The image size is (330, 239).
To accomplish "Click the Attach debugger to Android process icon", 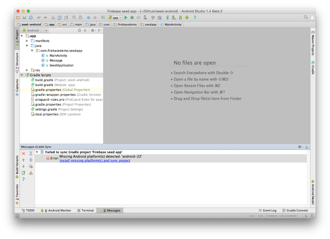I will point(145,18).
